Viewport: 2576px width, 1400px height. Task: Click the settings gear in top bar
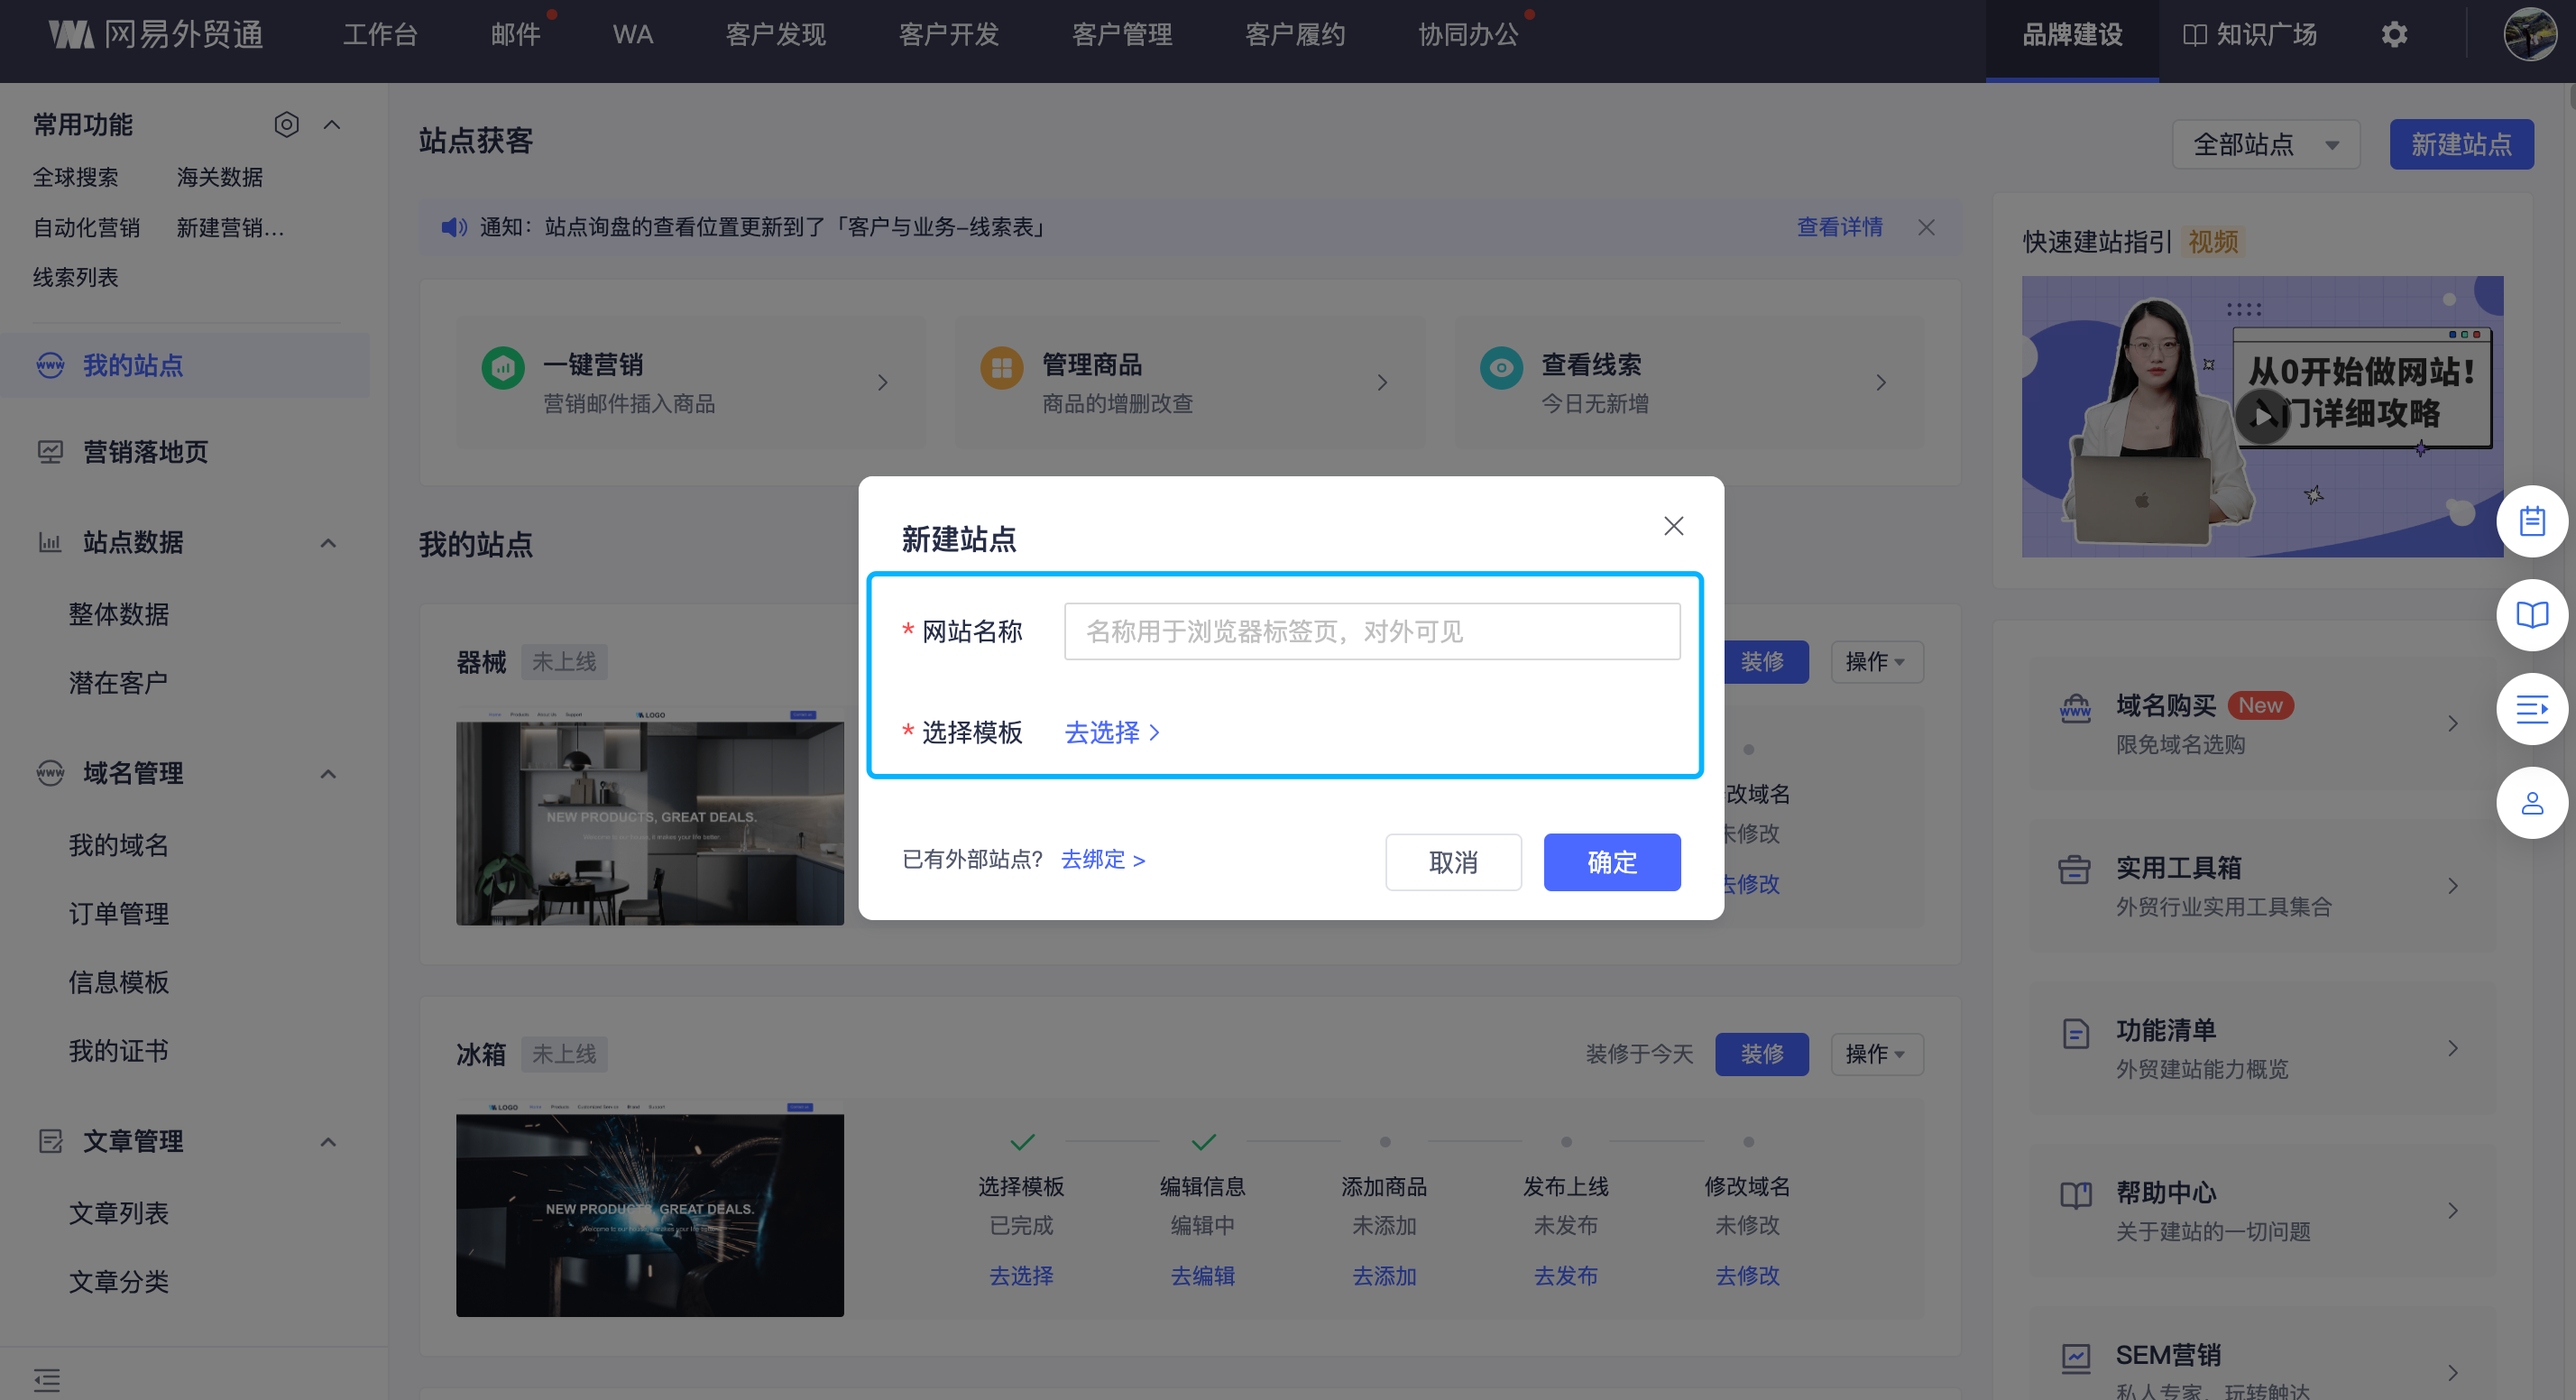[2394, 35]
